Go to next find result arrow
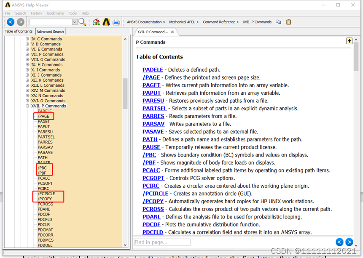Screen dimensions: 363x258 point(349,242)
